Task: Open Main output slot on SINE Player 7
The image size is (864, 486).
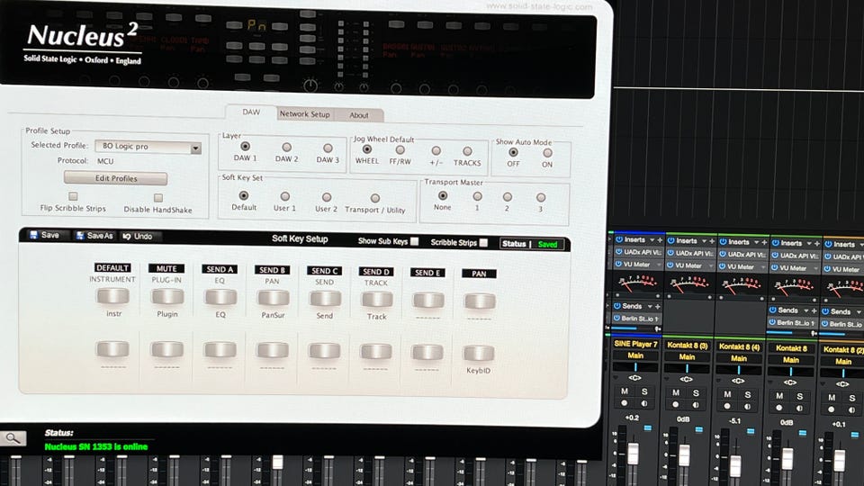Action: [x=635, y=355]
